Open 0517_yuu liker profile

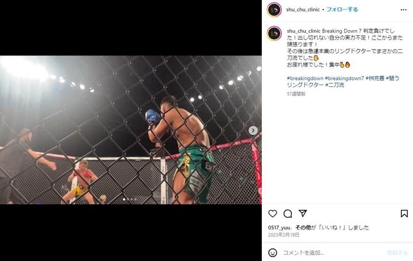click(279, 228)
